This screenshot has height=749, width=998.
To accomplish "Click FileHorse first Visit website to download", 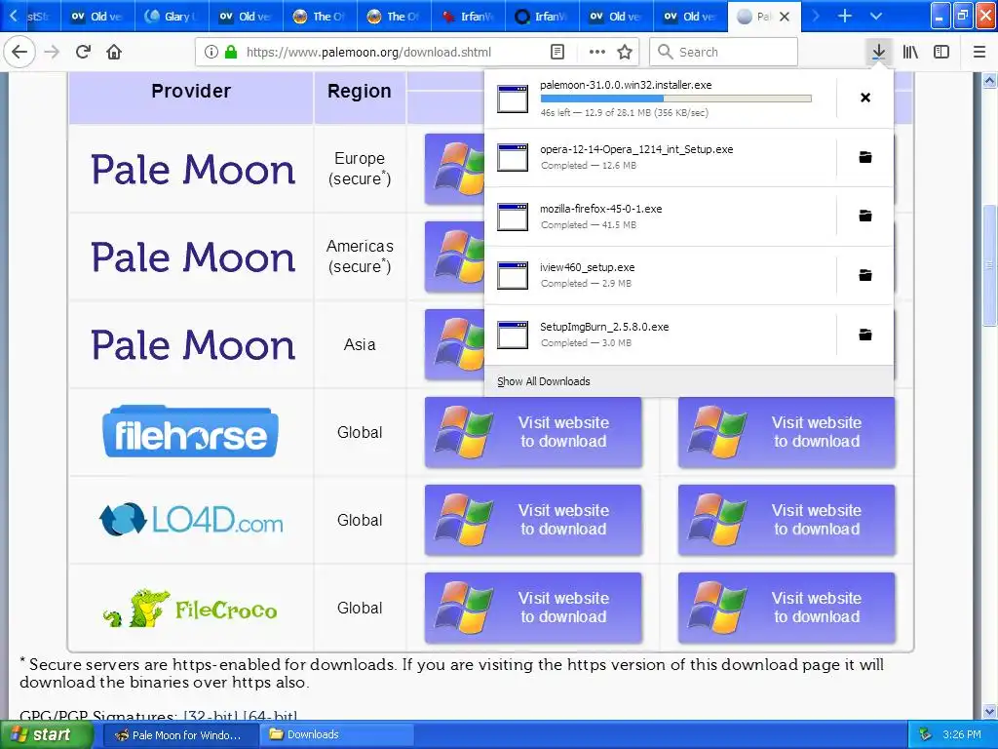I will pos(533,432).
